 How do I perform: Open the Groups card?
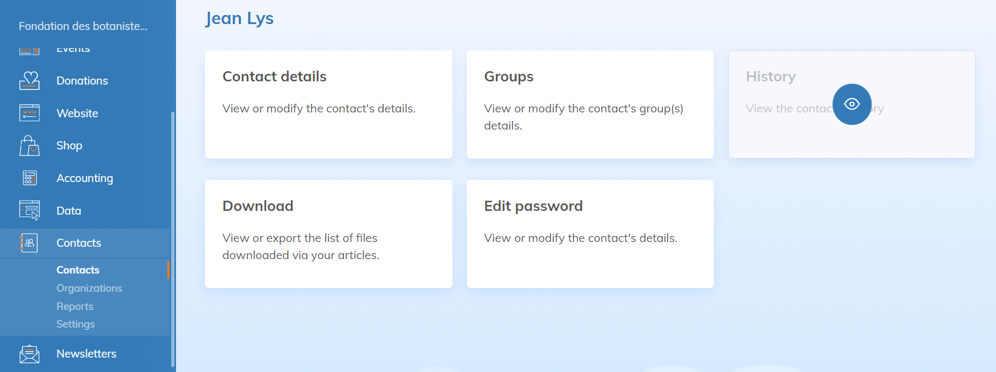pyautogui.click(x=590, y=104)
